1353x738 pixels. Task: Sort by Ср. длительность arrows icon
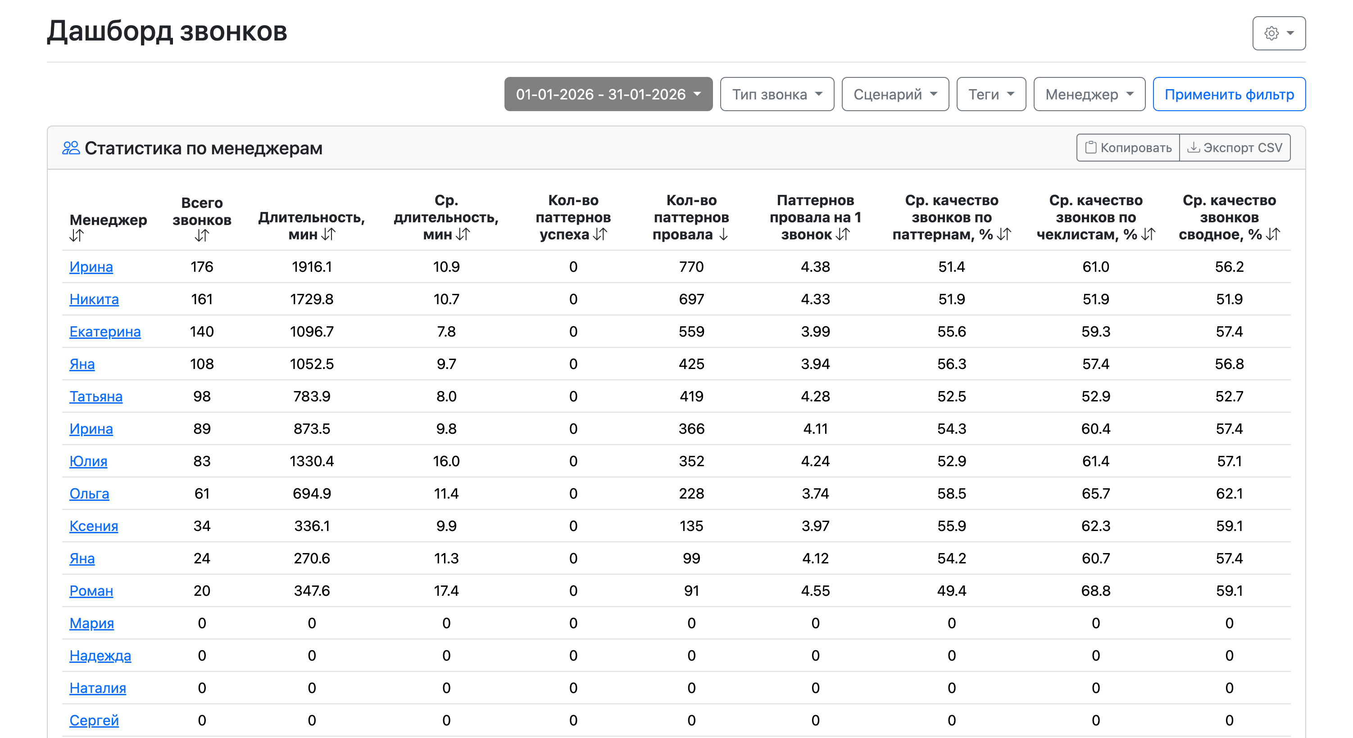(x=463, y=234)
